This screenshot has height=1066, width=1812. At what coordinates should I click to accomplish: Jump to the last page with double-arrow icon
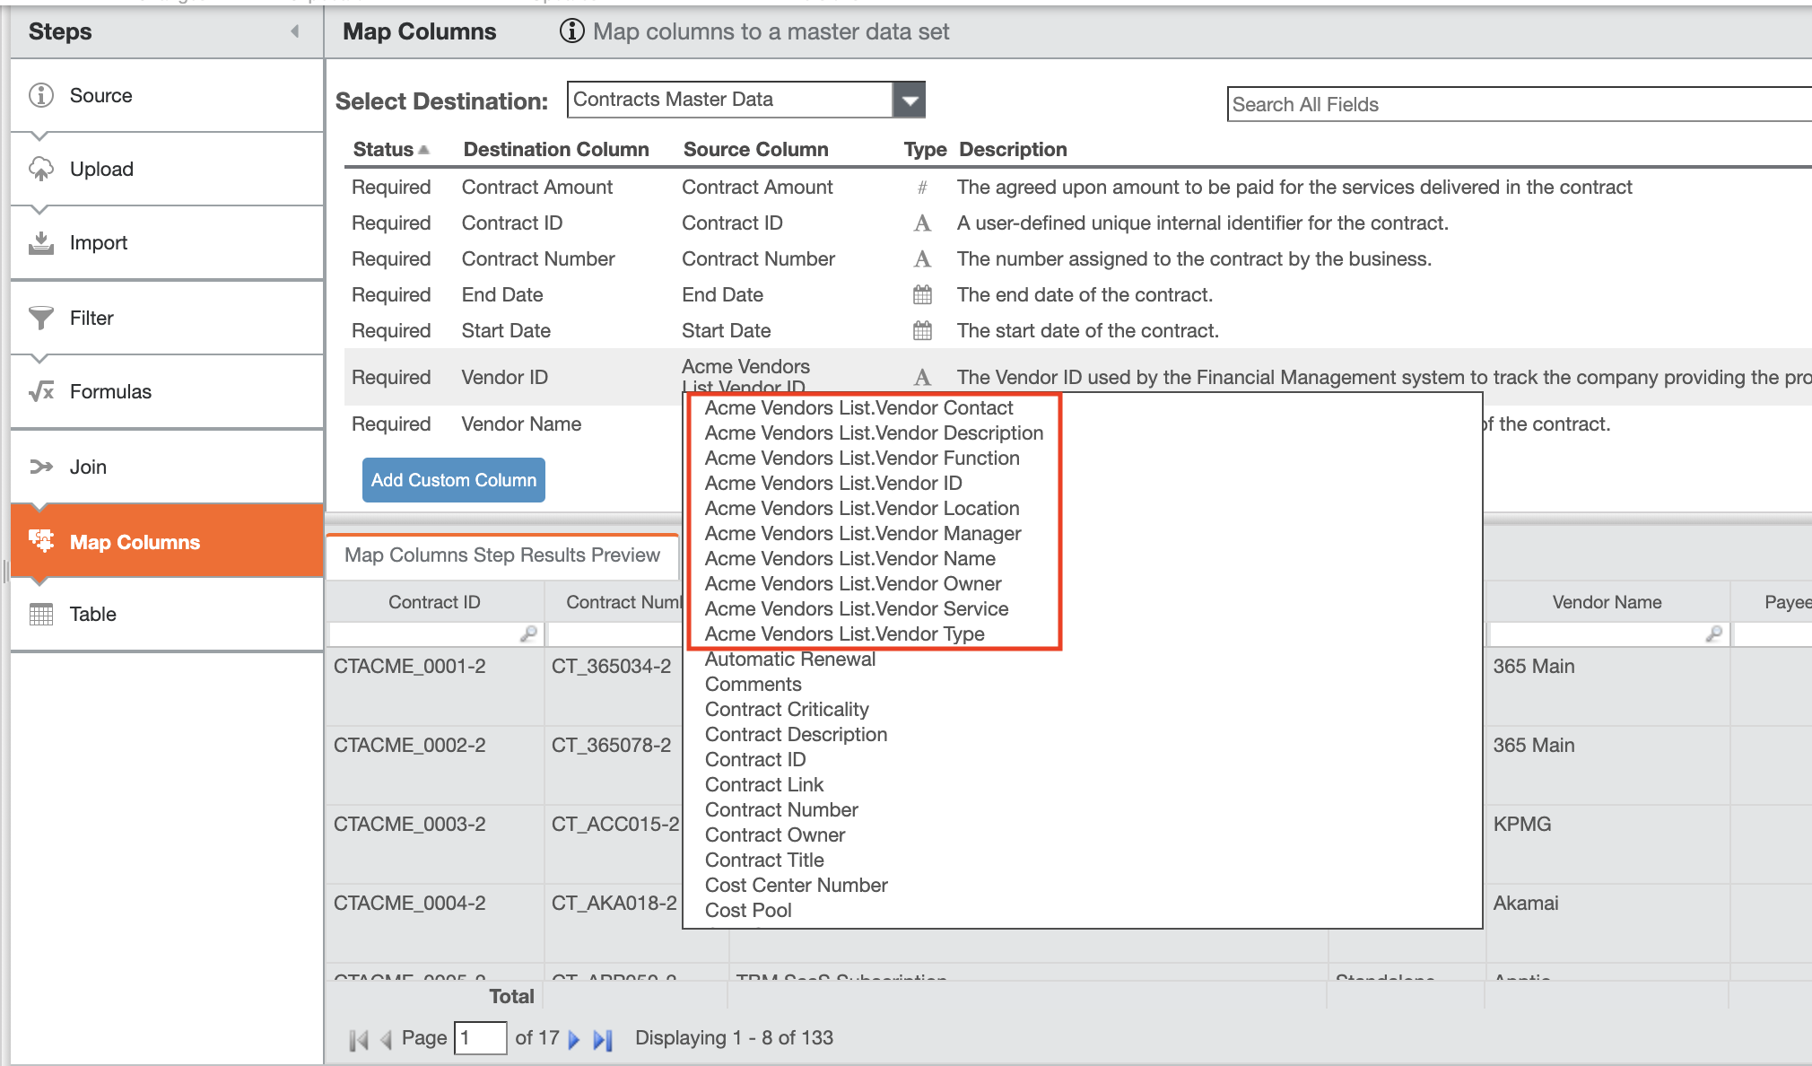(x=603, y=1038)
